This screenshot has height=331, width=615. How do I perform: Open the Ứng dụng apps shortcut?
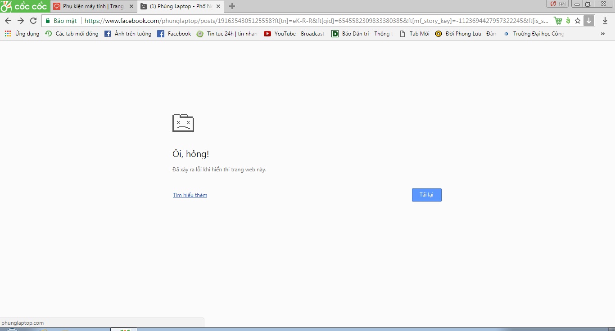(x=22, y=34)
